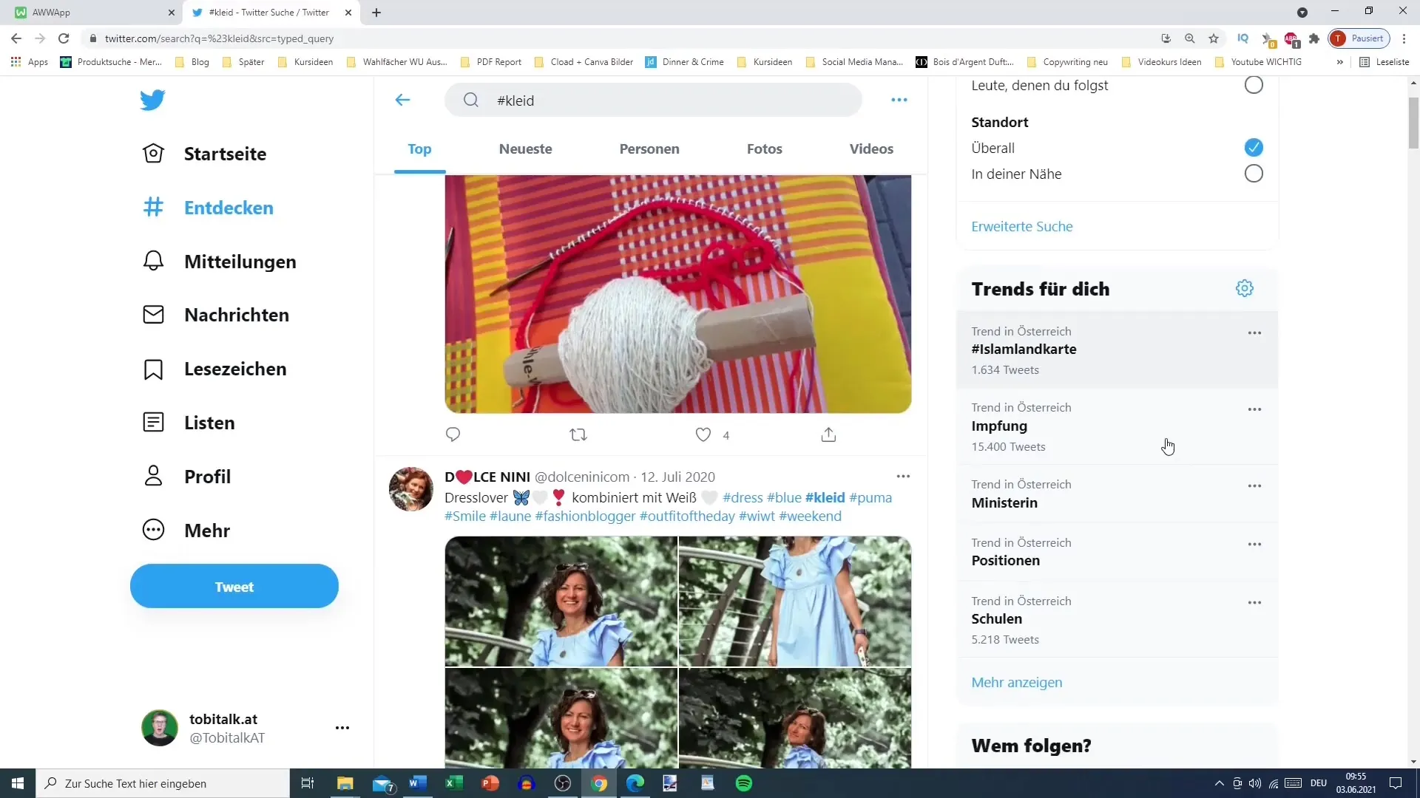
Task: Open Chrome three-dot menu
Action: click(1404, 38)
